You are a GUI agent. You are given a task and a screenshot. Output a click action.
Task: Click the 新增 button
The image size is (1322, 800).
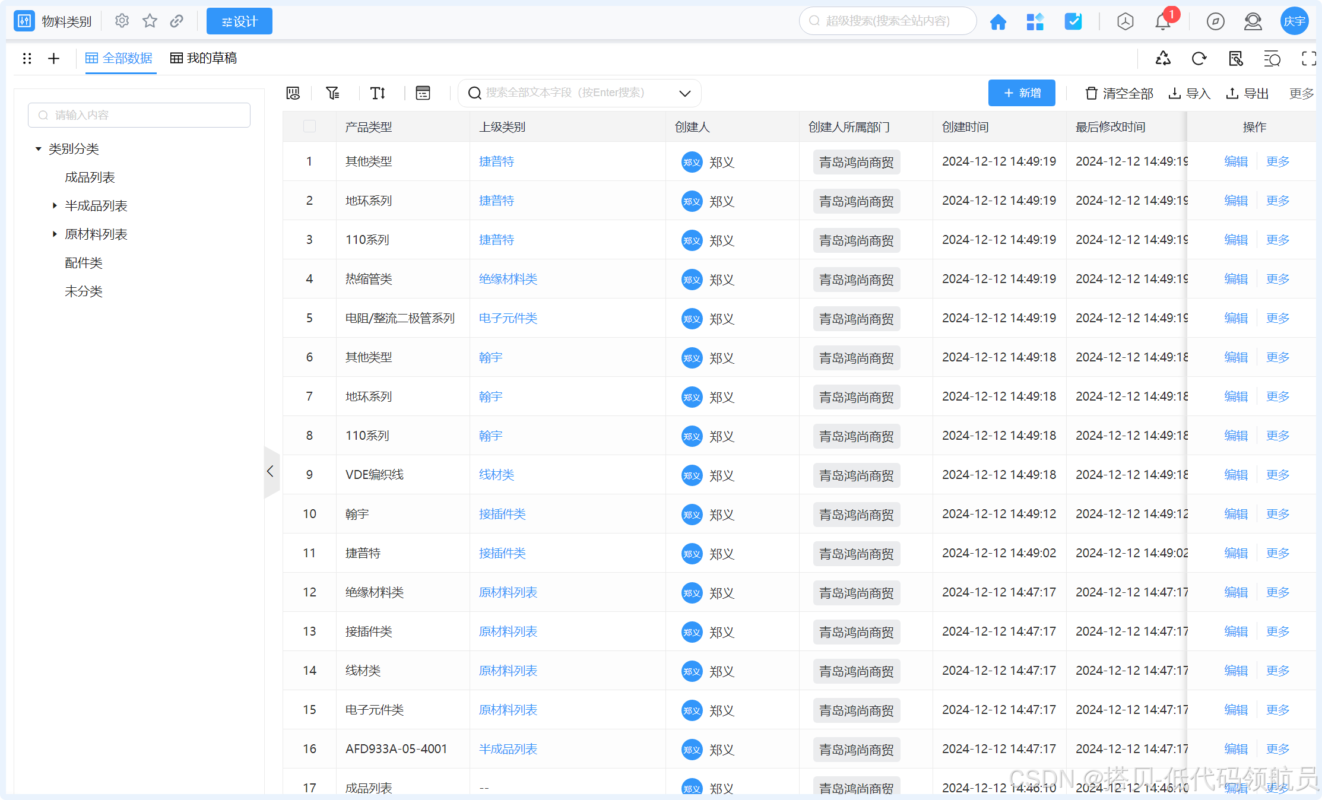[x=1021, y=93]
